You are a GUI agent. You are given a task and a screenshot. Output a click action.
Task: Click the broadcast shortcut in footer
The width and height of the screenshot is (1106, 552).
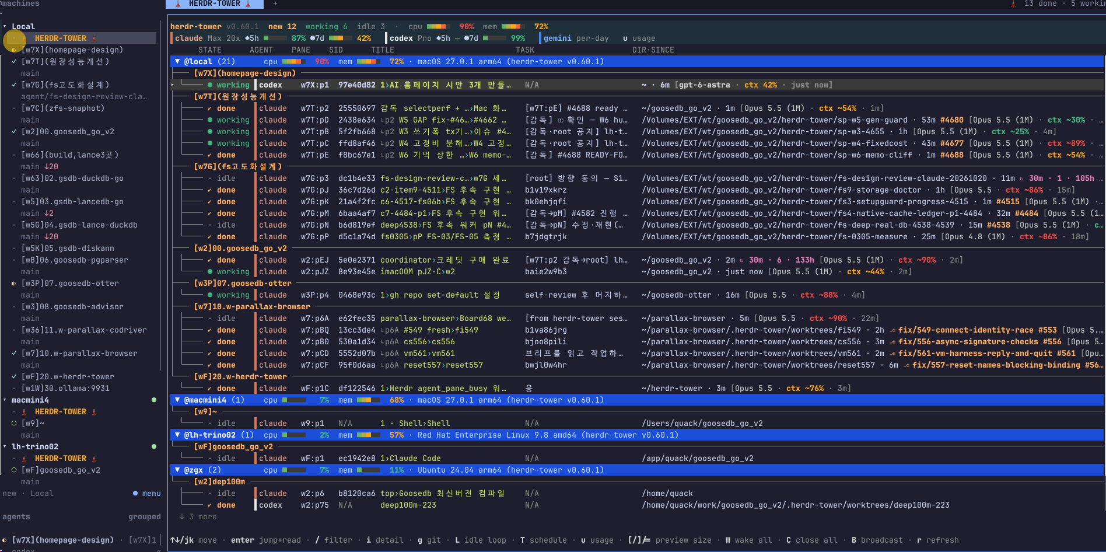[x=877, y=540]
